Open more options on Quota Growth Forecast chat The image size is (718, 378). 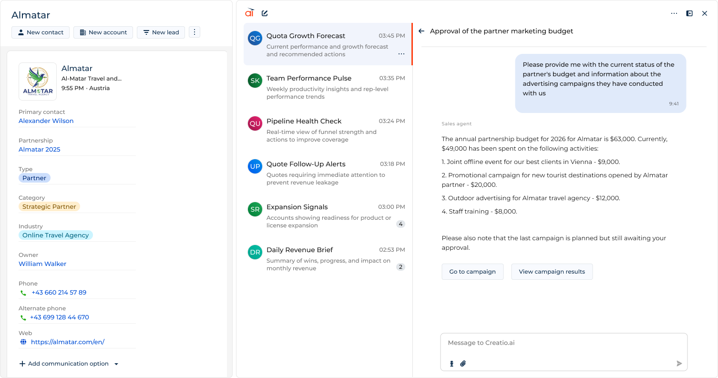click(x=401, y=54)
